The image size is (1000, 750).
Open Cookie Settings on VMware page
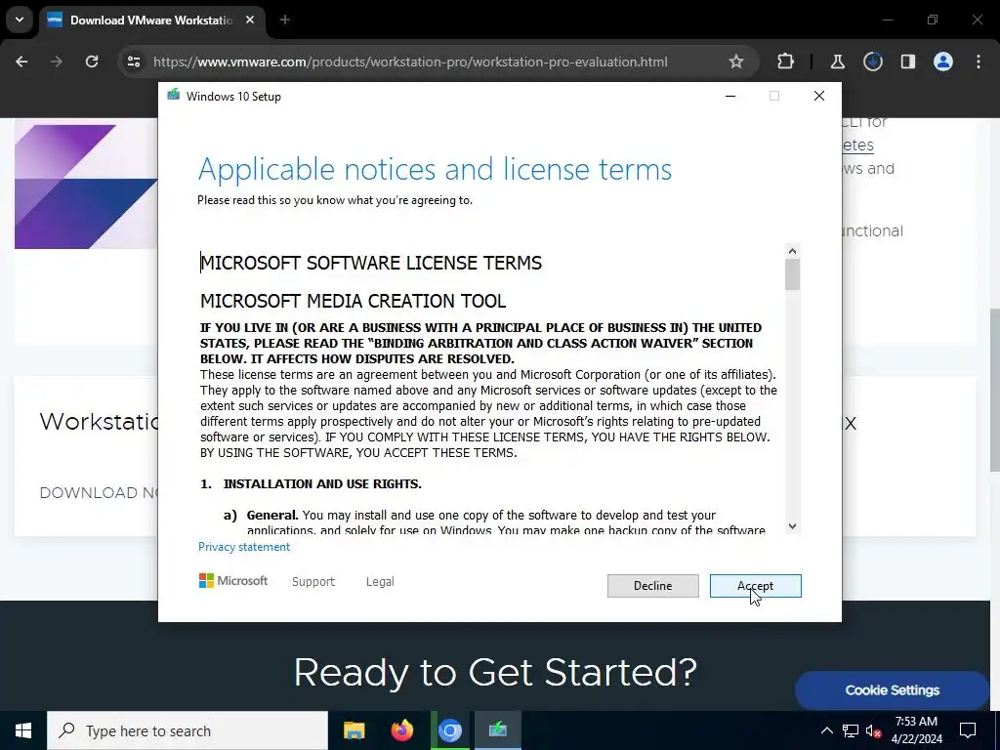tap(892, 690)
